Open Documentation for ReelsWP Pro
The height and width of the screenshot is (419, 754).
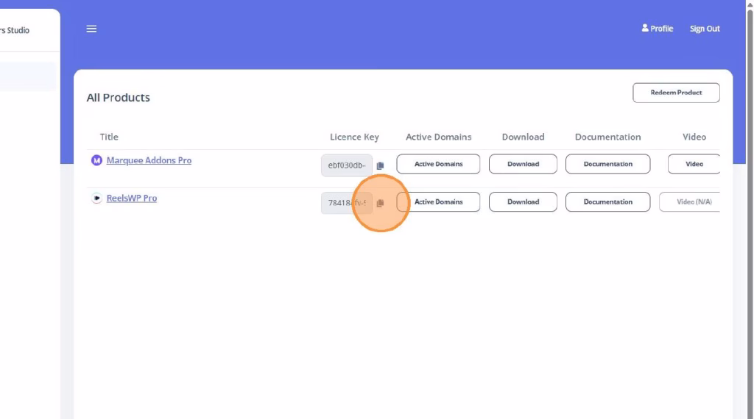pyautogui.click(x=607, y=202)
